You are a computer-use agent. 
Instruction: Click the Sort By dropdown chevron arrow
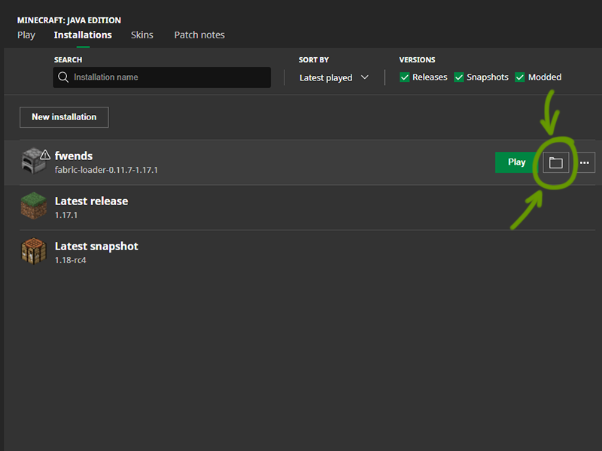365,77
